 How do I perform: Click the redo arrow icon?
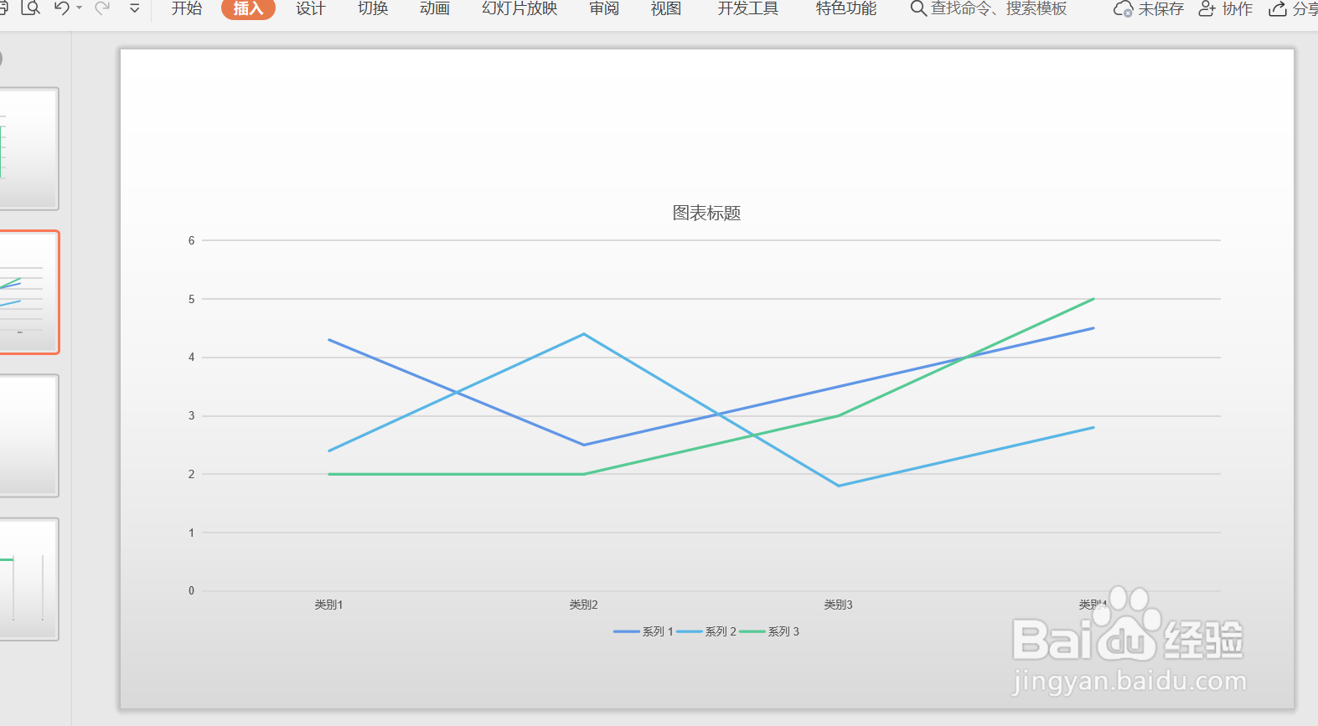click(x=102, y=8)
